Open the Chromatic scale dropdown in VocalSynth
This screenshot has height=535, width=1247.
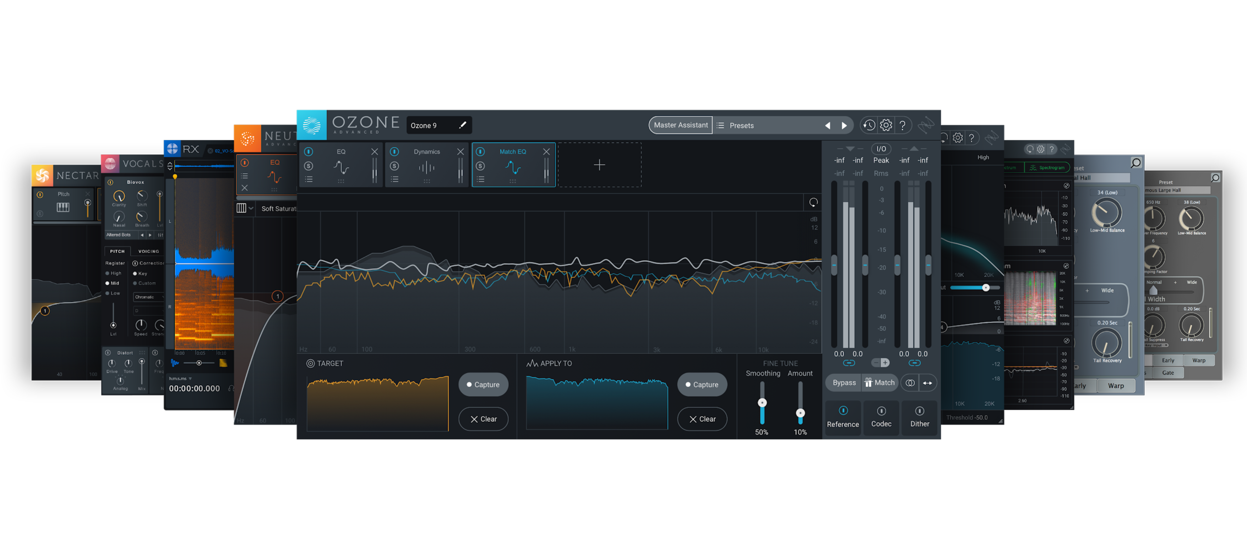pyautogui.click(x=149, y=297)
